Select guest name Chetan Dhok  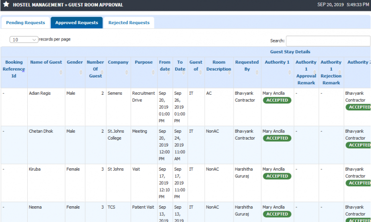point(41,131)
